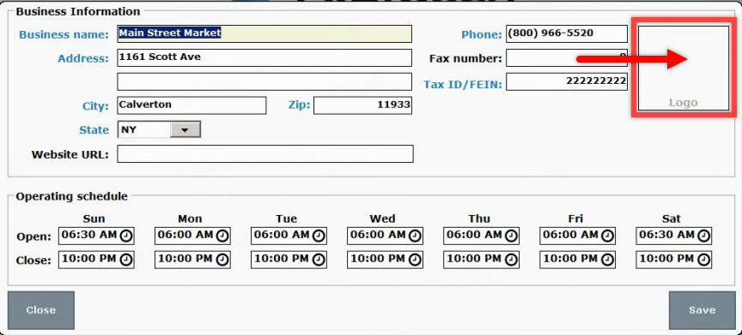Image resolution: width=742 pixels, height=335 pixels.
Task: Save the business information
Action: pos(702,310)
